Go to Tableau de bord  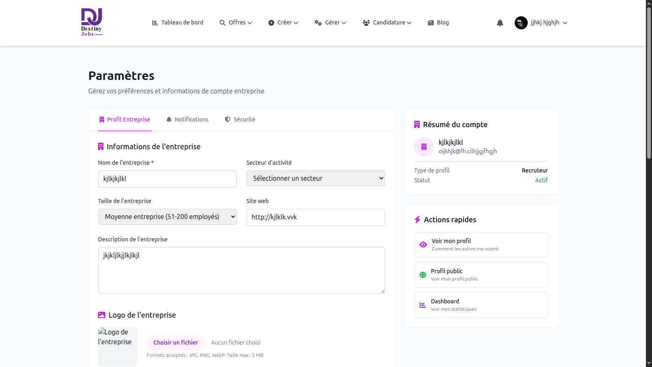[178, 23]
